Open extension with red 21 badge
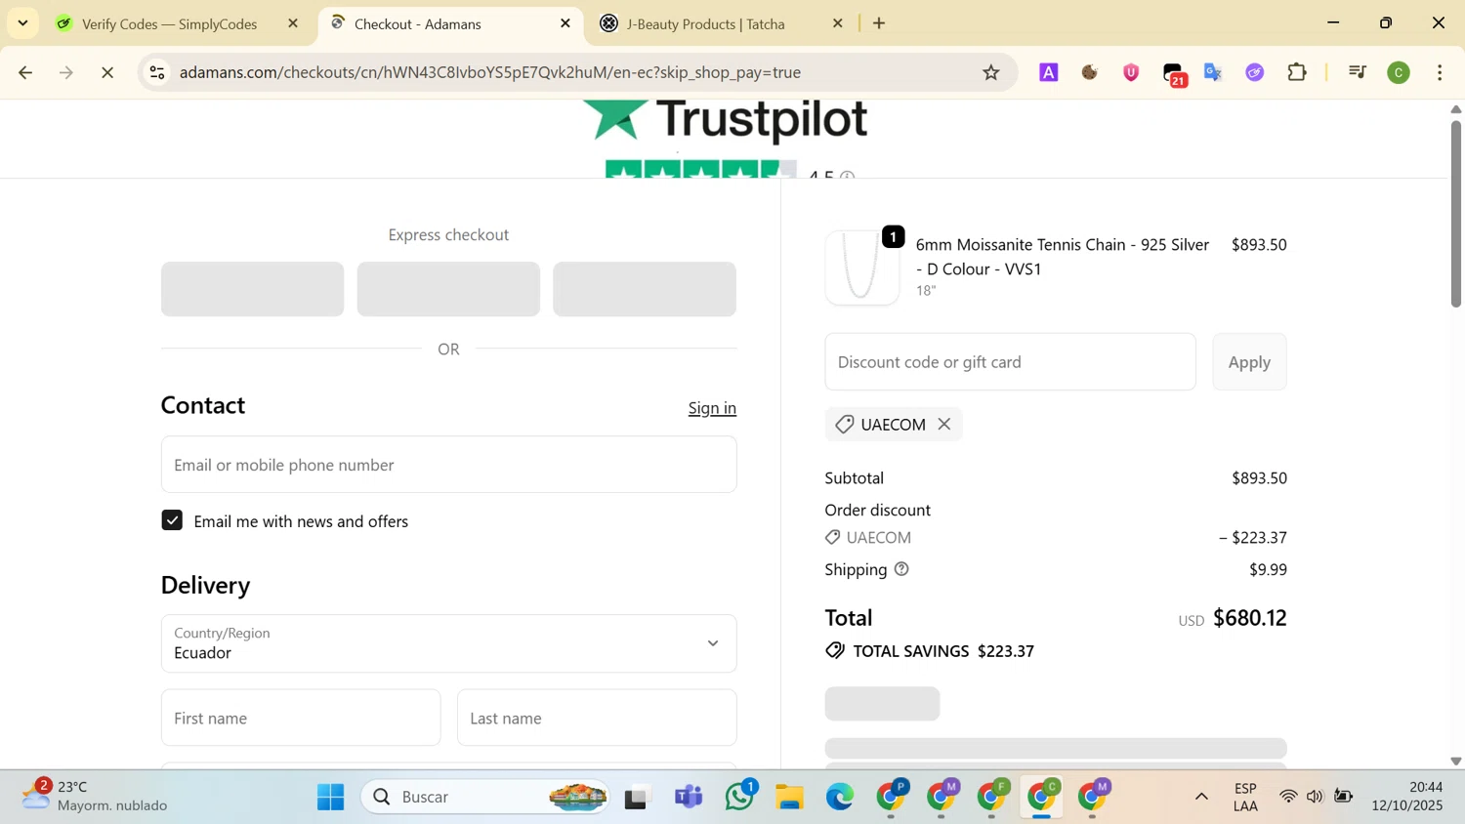1465x824 pixels. click(x=1174, y=74)
